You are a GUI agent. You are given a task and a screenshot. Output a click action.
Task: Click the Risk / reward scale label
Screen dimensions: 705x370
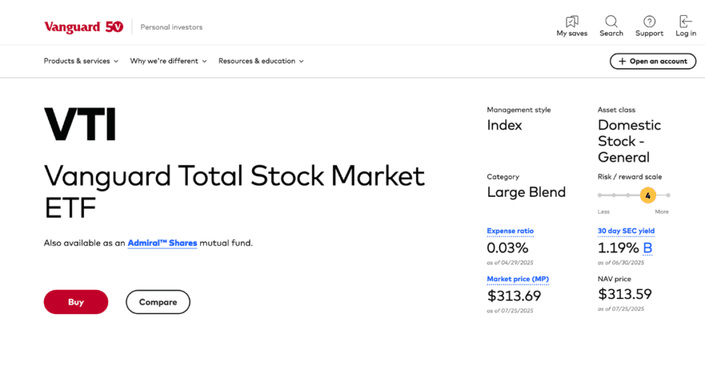[x=629, y=177]
